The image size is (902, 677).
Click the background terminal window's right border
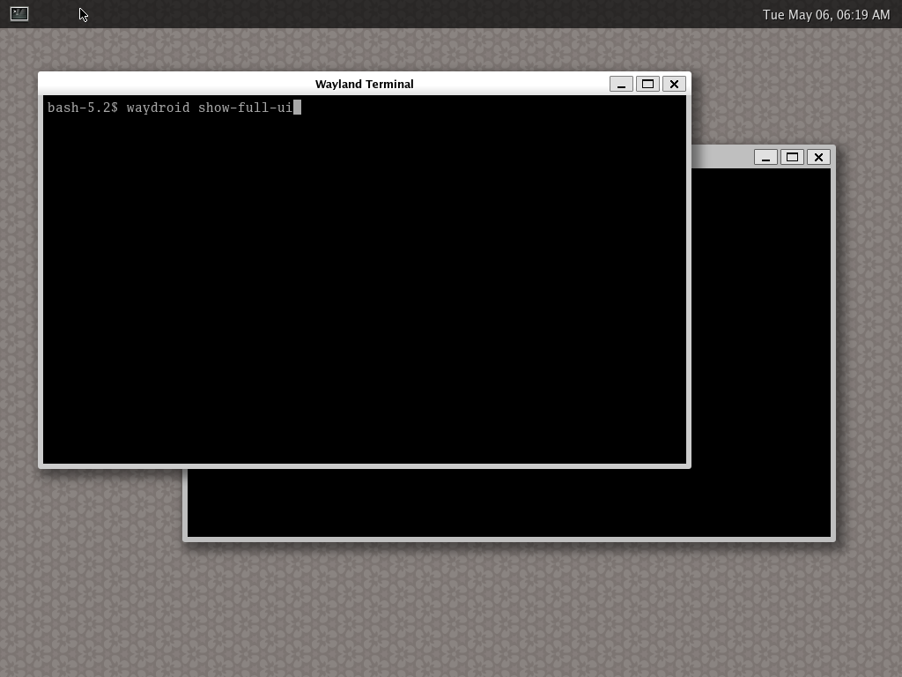833,353
